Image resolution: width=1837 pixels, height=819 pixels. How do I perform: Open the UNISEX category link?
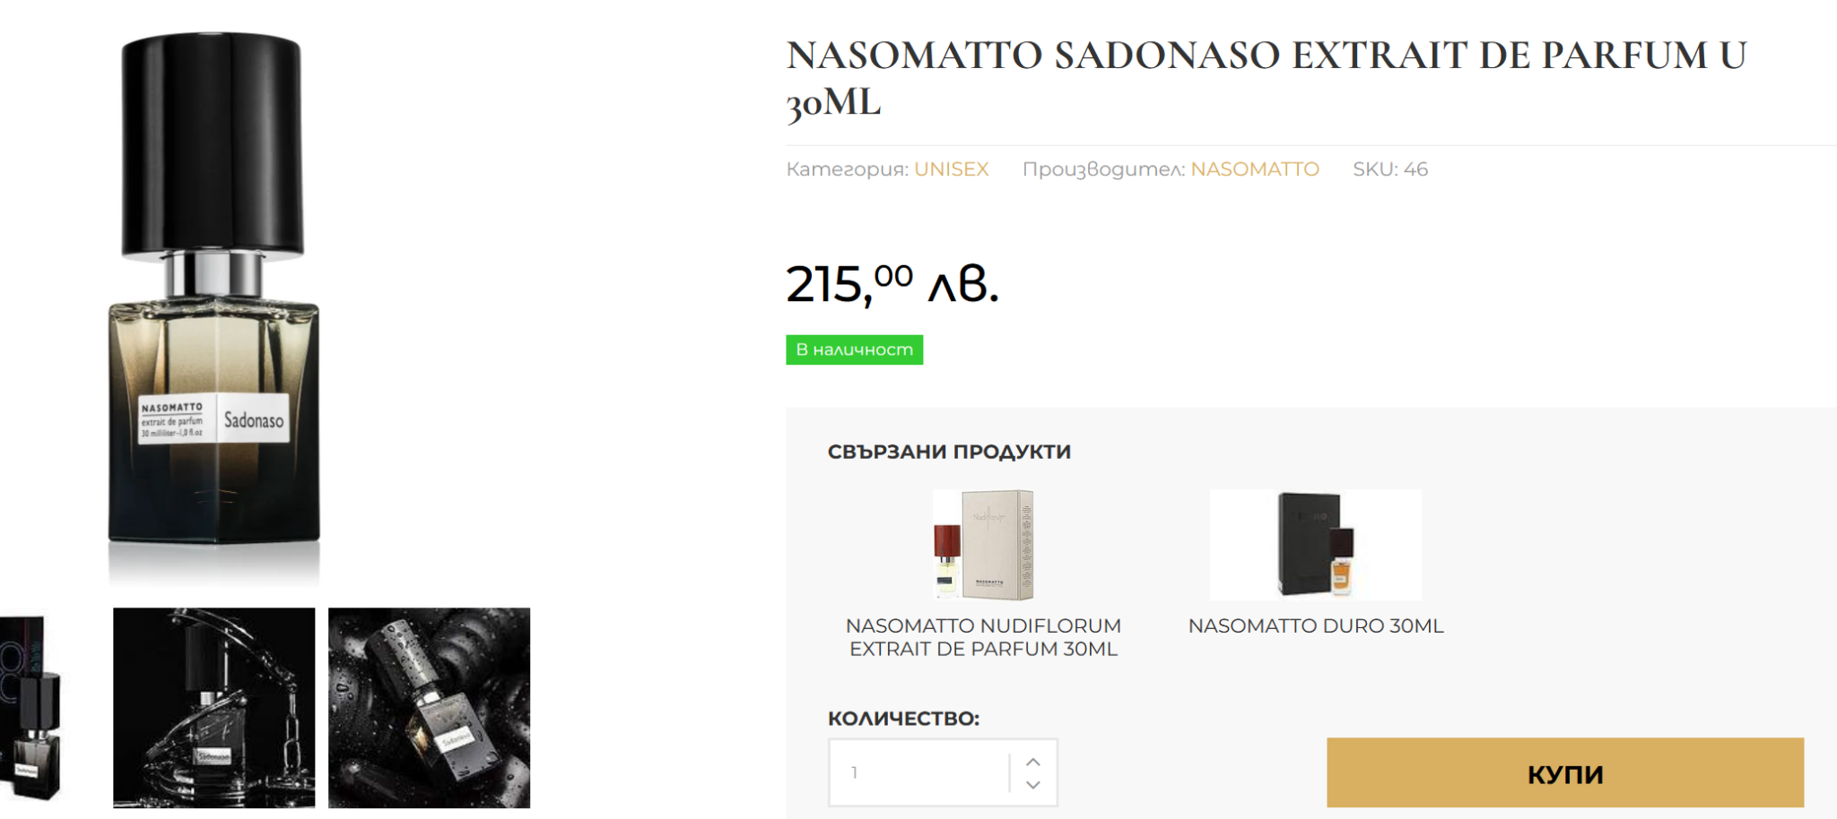coord(951,169)
